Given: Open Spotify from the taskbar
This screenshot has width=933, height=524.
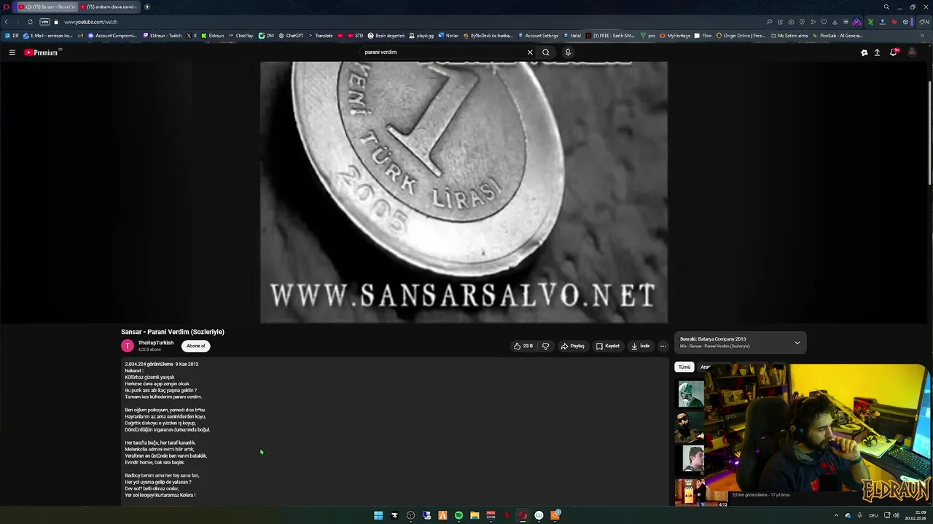Looking at the screenshot, I should tap(458, 515).
